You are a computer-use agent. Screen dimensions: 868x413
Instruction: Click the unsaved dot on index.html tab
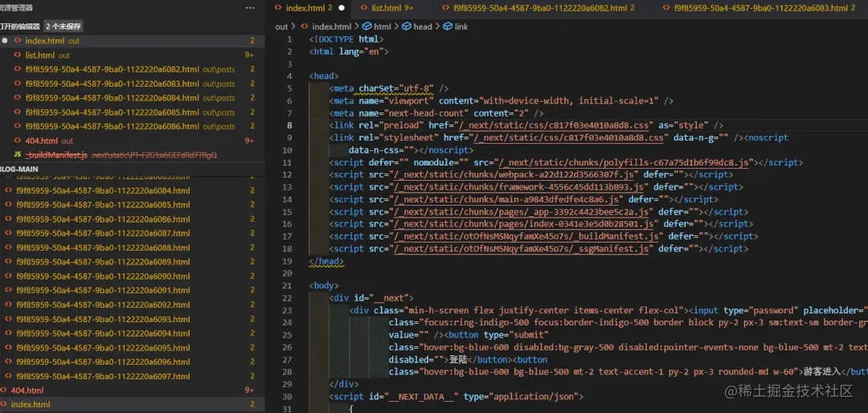click(342, 8)
